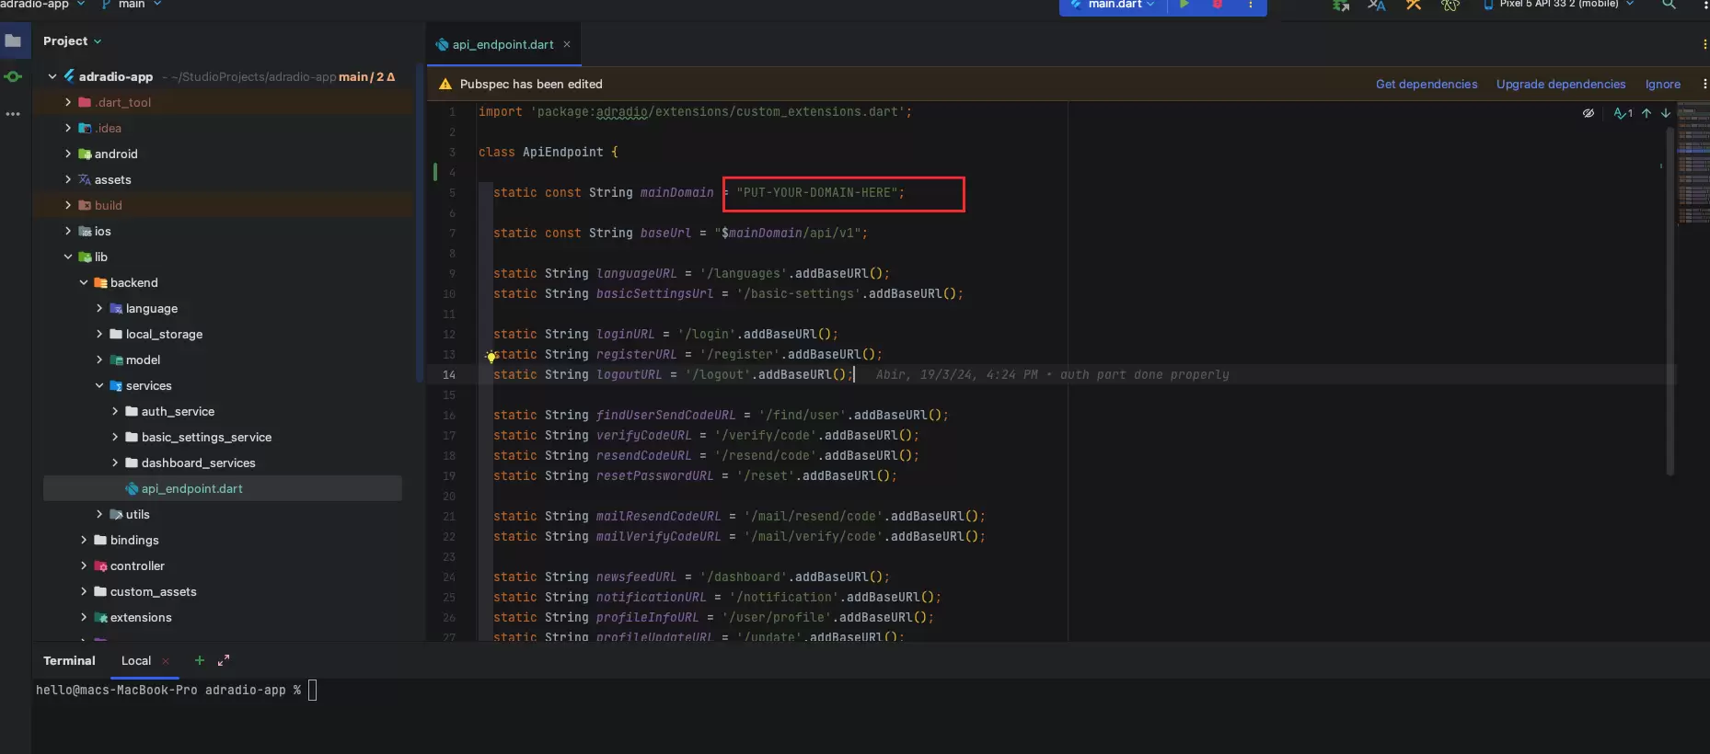Go to previous highlighted problem arrow

(1646, 113)
